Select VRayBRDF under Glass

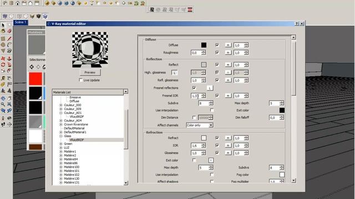point(77,140)
